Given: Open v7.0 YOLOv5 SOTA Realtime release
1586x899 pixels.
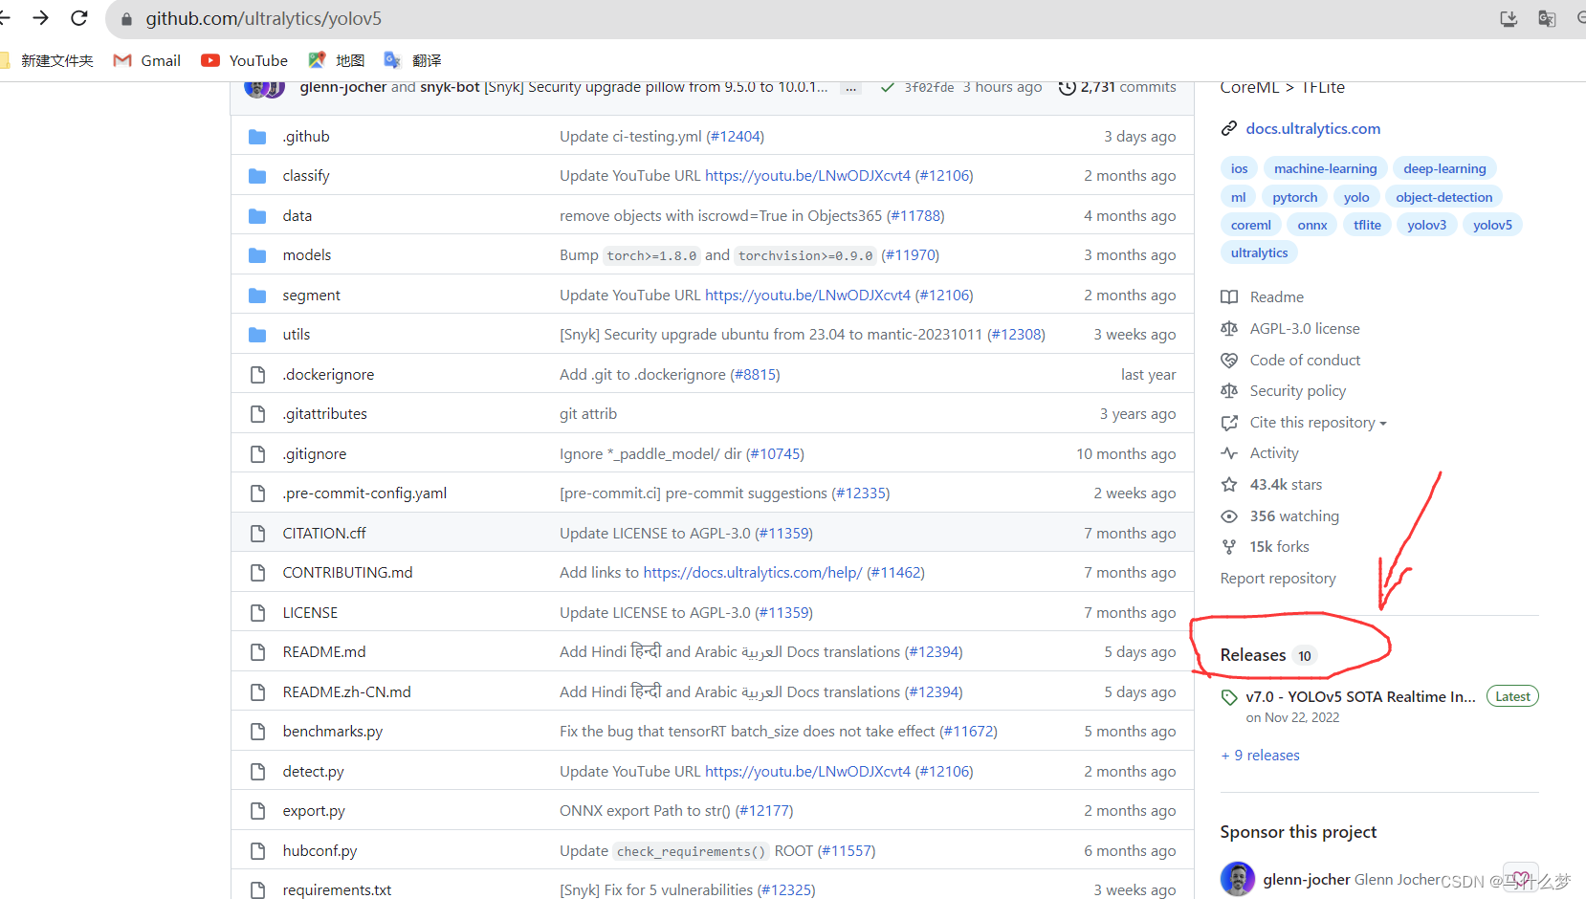Looking at the screenshot, I should click(1360, 697).
